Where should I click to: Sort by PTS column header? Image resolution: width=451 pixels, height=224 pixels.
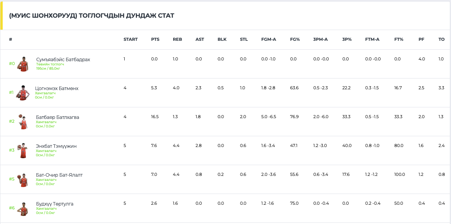[155, 39]
